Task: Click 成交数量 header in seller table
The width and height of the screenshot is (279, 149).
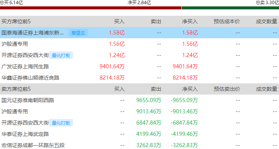Action: pyautogui.click(x=267, y=89)
